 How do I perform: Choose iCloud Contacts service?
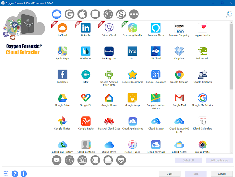86,147
